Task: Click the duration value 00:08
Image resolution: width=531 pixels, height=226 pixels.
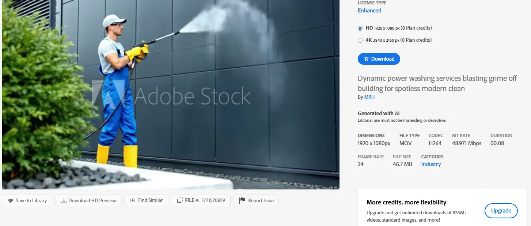Action: coord(497,143)
